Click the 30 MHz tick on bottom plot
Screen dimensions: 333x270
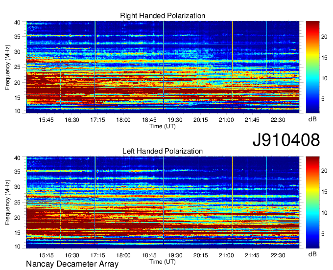pyautogui.click(x=17, y=187)
